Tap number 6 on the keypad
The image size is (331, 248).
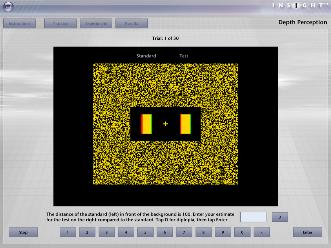[165, 232]
